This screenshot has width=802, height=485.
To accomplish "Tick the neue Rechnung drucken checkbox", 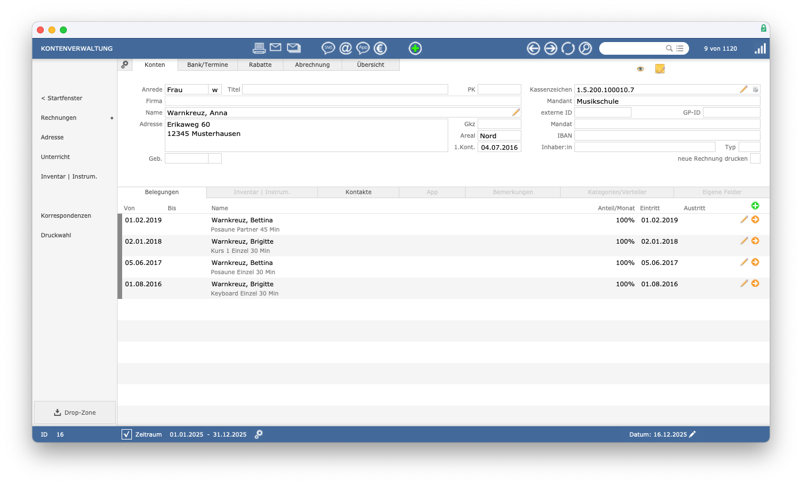I will pos(755,158).
